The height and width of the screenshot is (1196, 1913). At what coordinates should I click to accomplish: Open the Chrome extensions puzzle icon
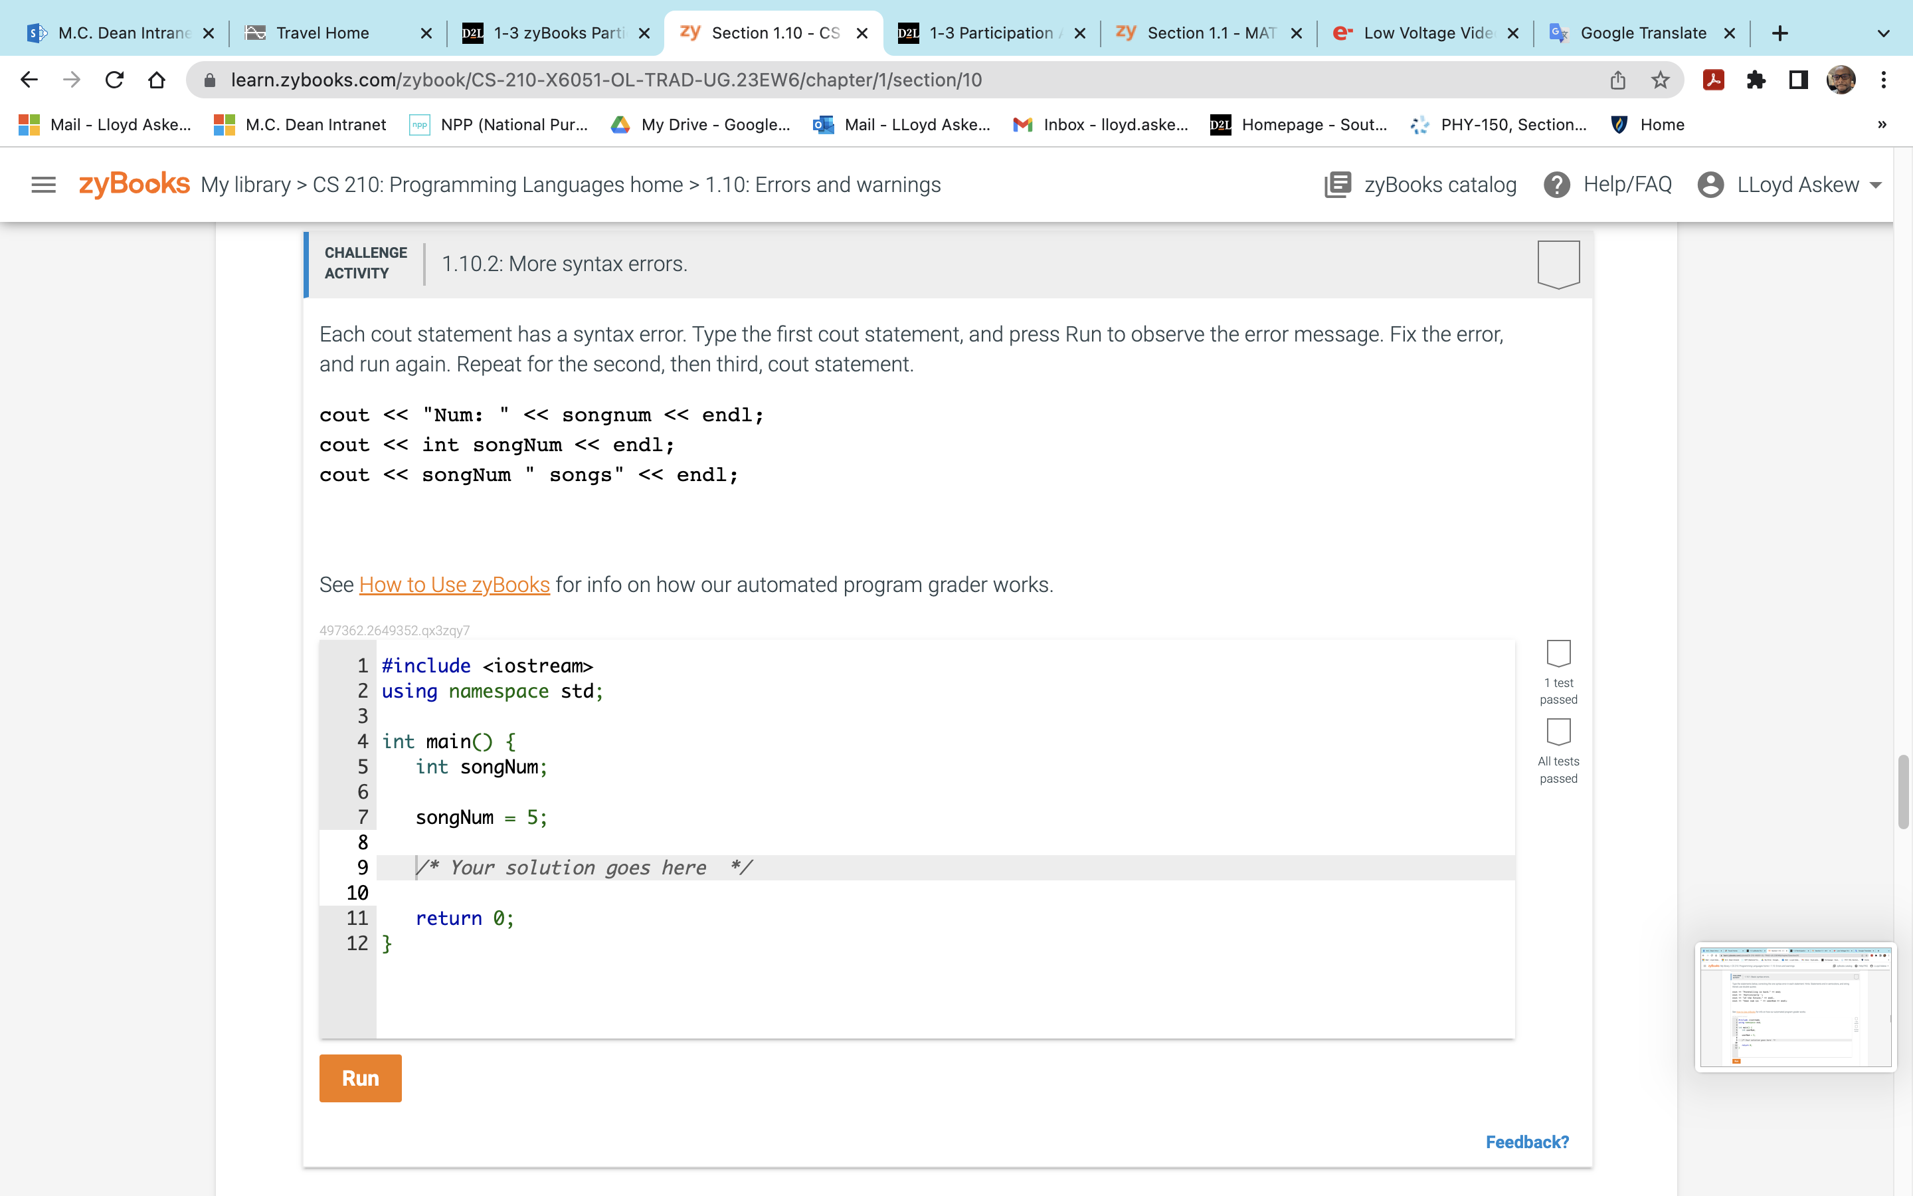coord(1756,80)
